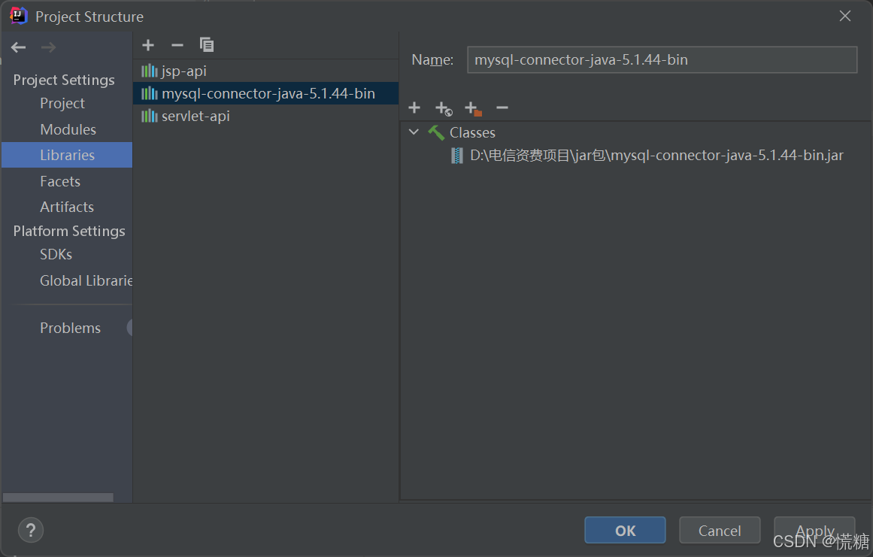Click the jsp-api library icon
This screenshot has height=557, width=873.
(149, 71)
